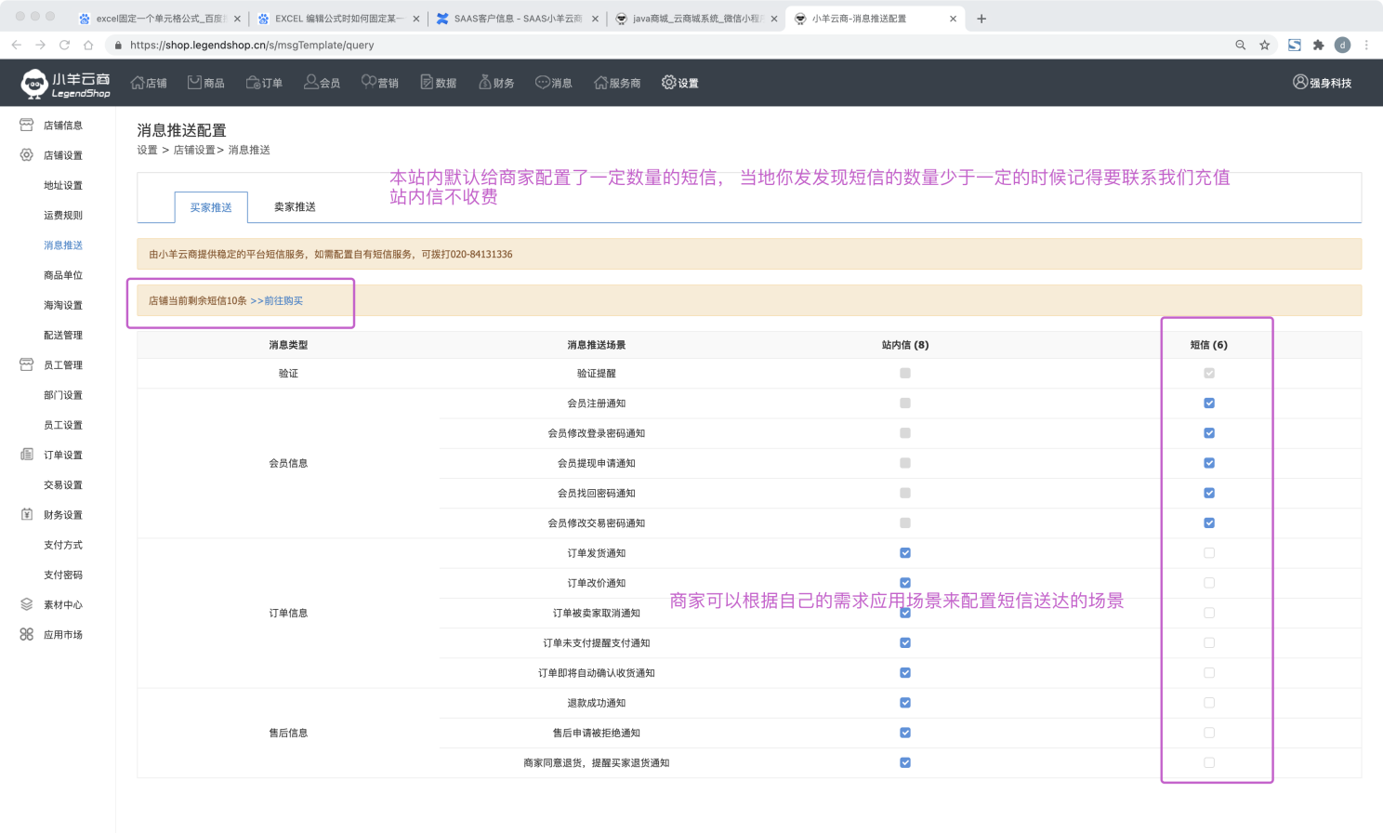This screenshot has height=833, width=1383.
Task: Click the 店铺 store icon in top navigation
Action: [x=138, y=83]
